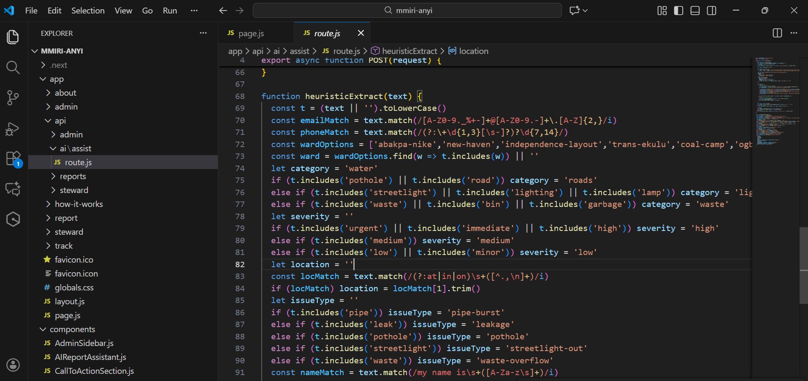This screenshot has width=808, height=381.
Task: Toggle the Primary Side Bar
Action: (678, 11)
